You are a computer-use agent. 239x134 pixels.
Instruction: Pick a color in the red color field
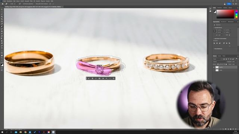(x=225, y=14)
